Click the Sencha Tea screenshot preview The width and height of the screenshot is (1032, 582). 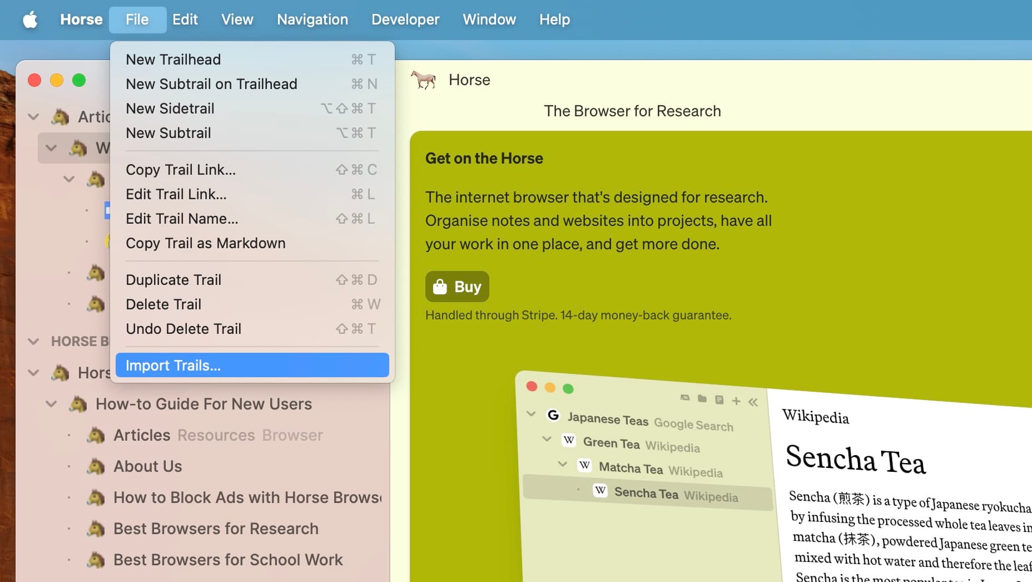tap(773, 479)
